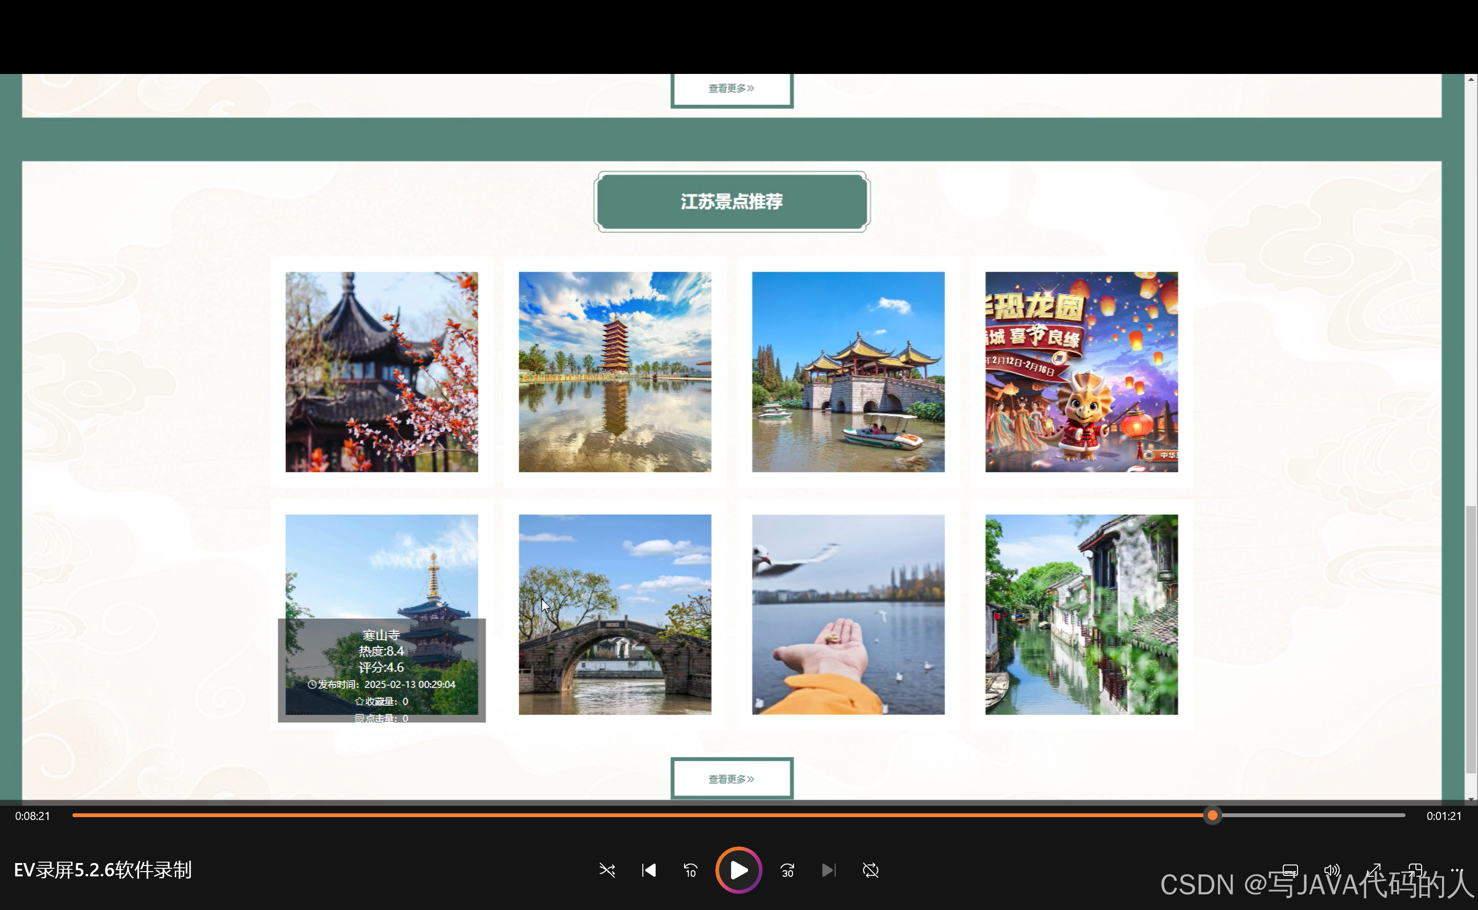Switch the player to full screen
Viewport: 1478px width, 910px height.
point(1373,870)
